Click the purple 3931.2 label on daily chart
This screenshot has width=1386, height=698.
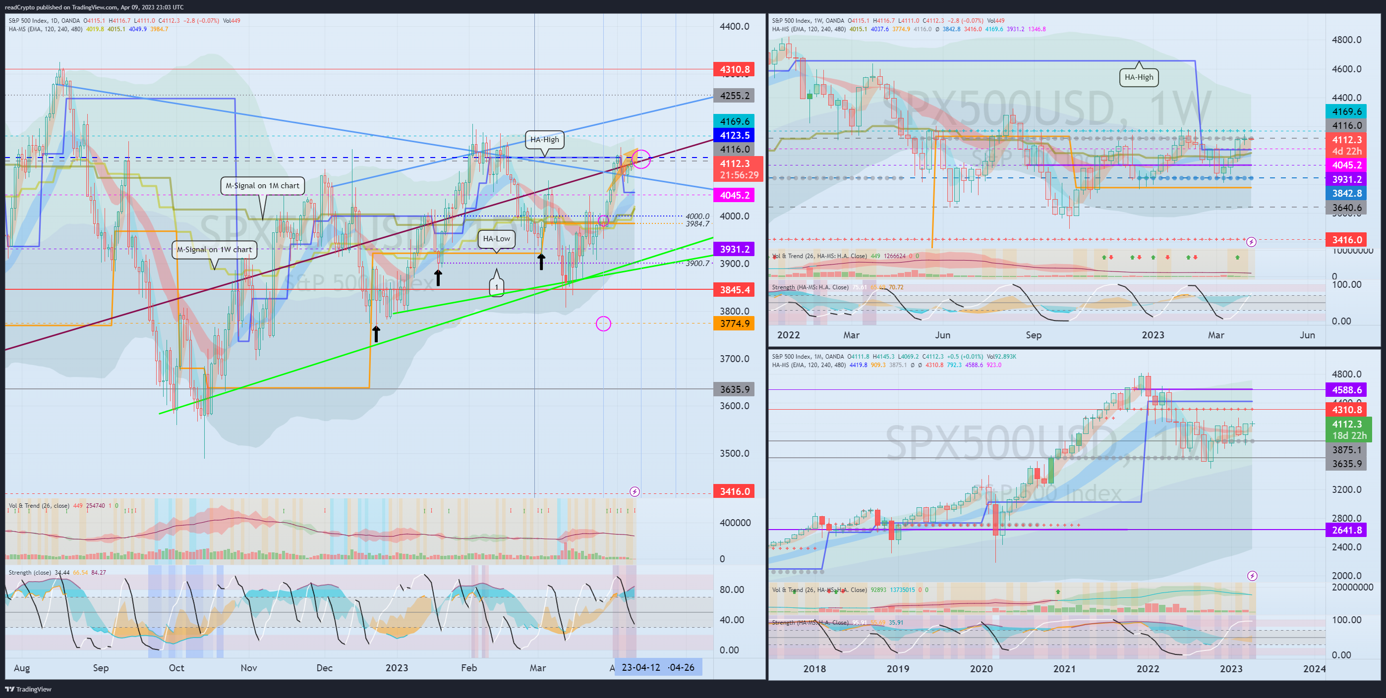pyautogui.click(x=734, y=249)
